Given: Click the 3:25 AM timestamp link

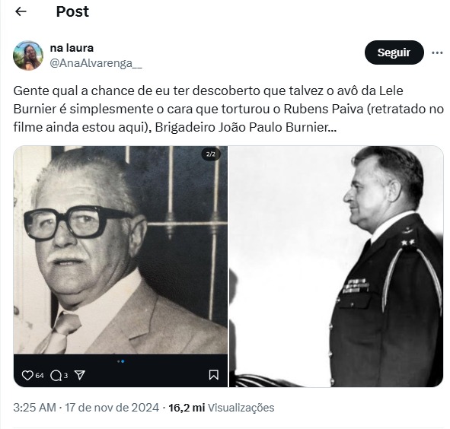Looking at the screenshot, I should tap(34, 408).
